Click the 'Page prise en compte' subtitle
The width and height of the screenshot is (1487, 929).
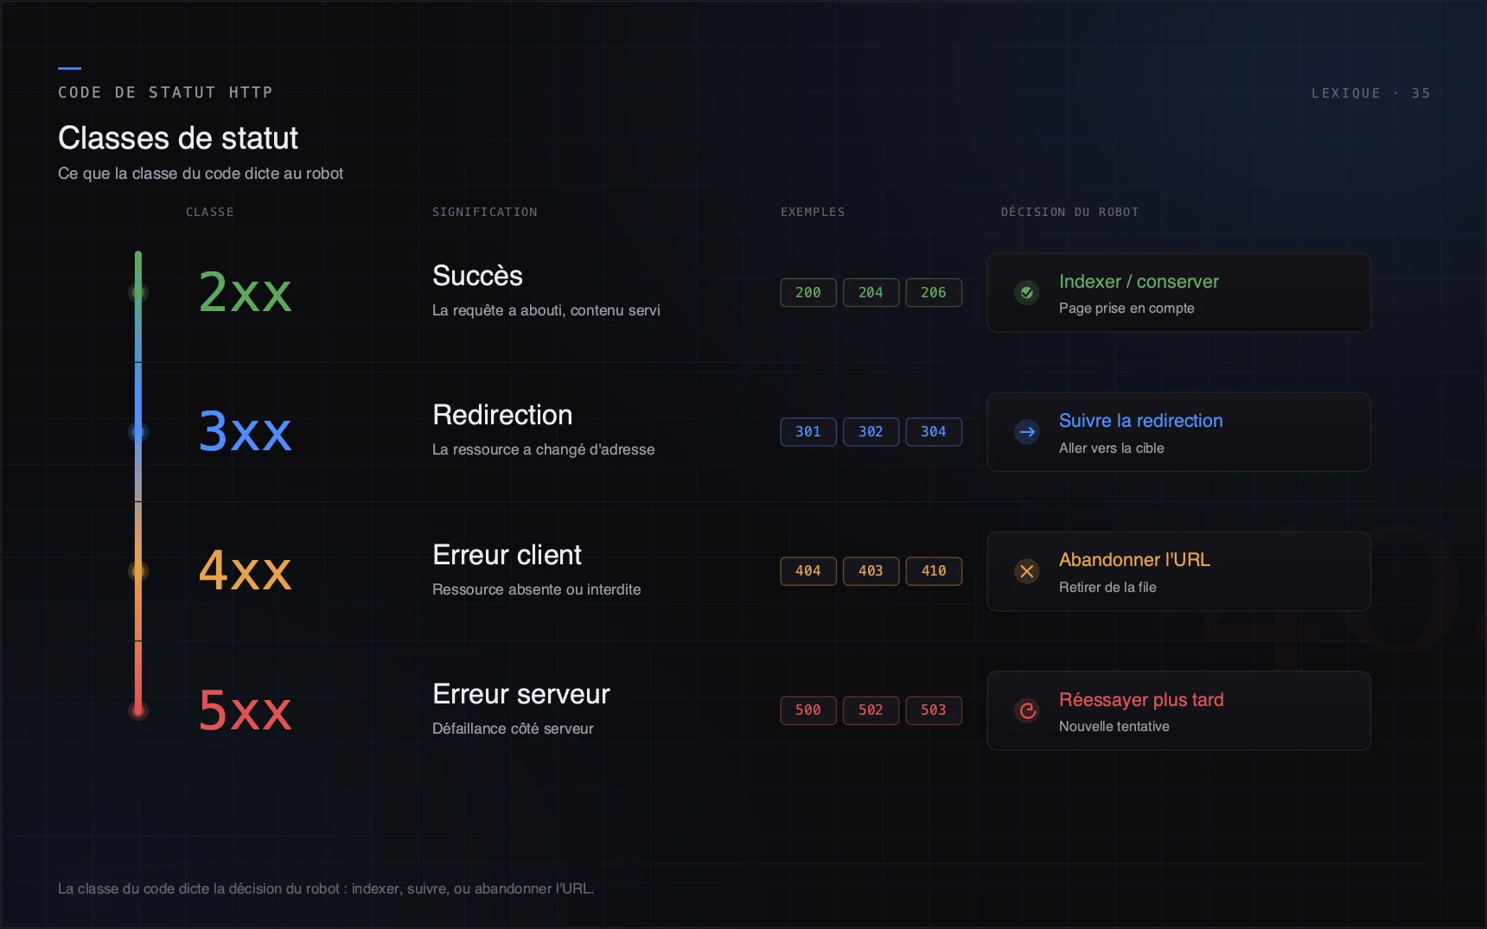point(1126,309)
